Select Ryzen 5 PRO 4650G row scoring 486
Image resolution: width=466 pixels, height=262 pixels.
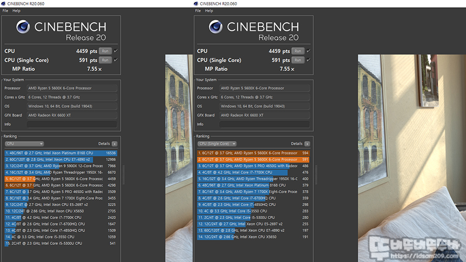253,166
